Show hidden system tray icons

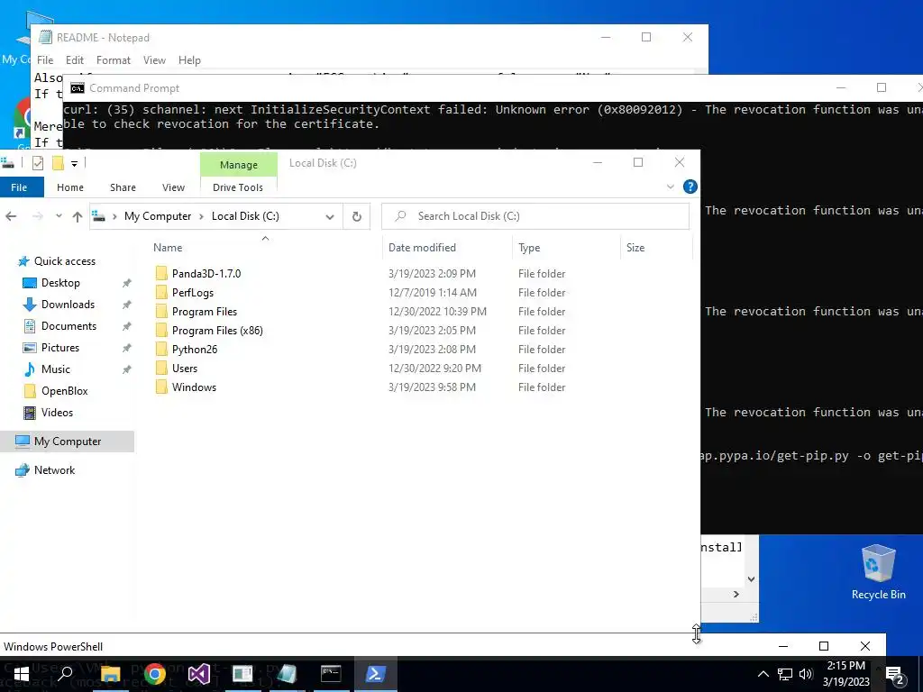pos(763,674)
